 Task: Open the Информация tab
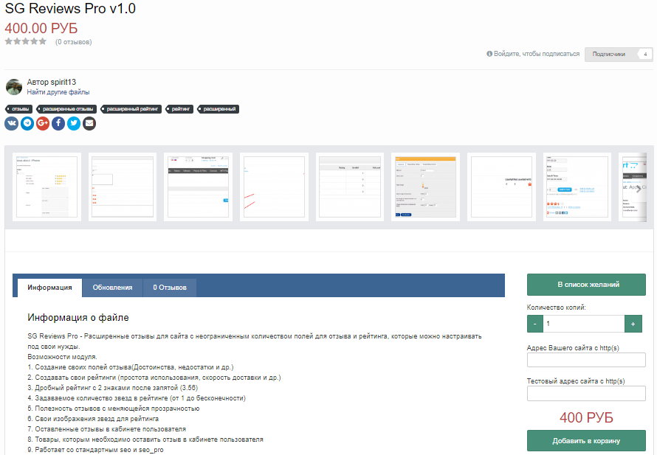pyautogui.click(x=50, y=288)
